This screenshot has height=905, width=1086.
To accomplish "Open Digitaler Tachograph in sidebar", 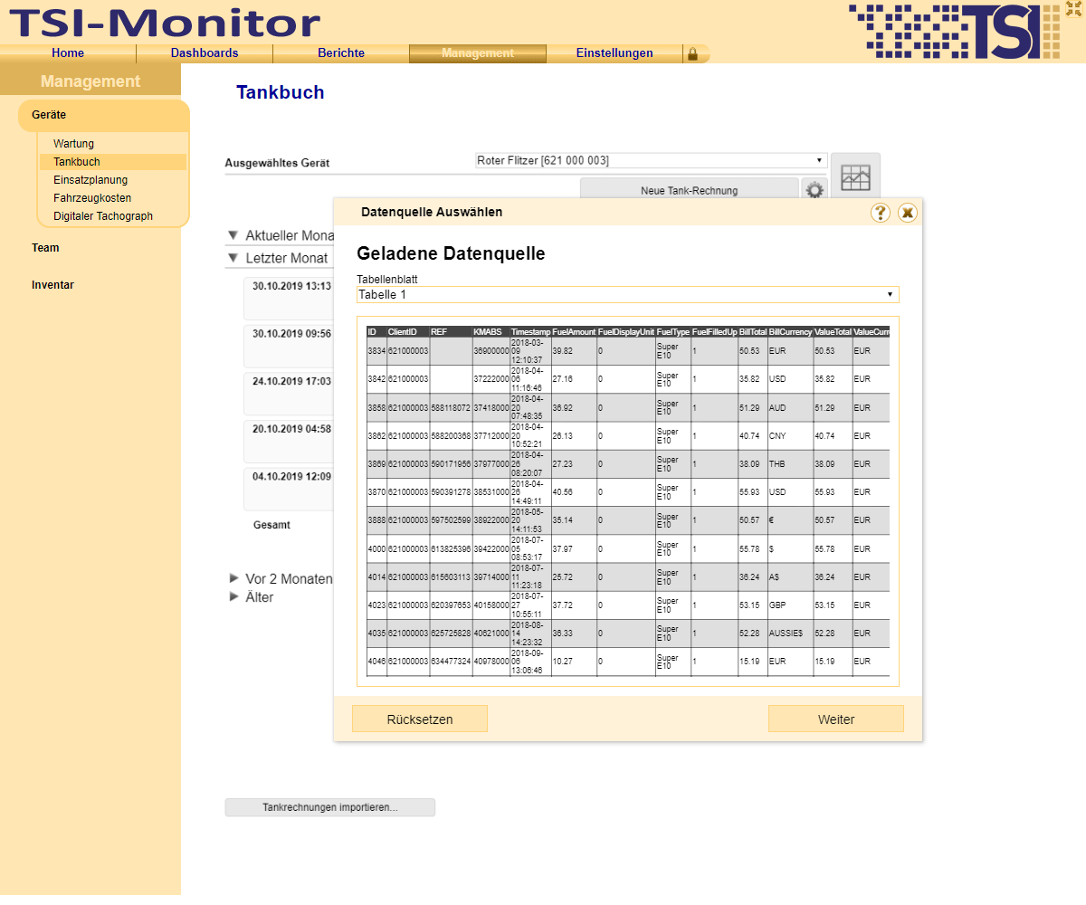I will [x=103, y=216].
